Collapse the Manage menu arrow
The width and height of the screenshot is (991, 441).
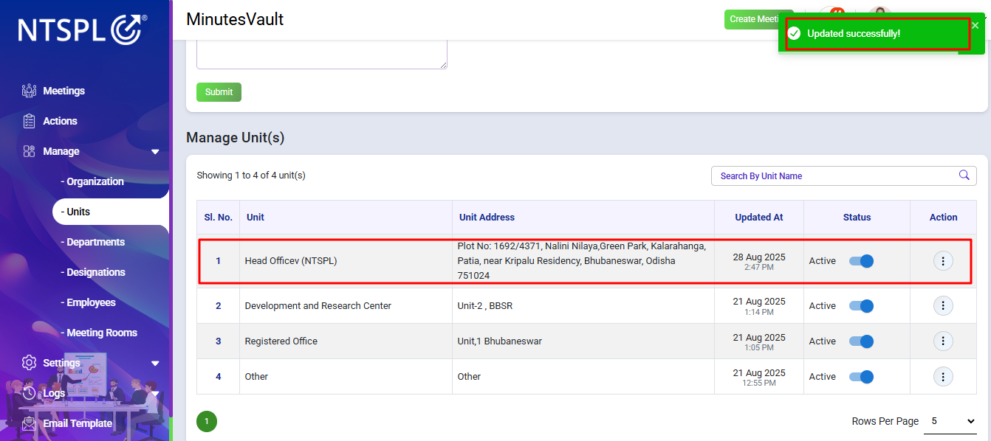(x=155, y=152)
